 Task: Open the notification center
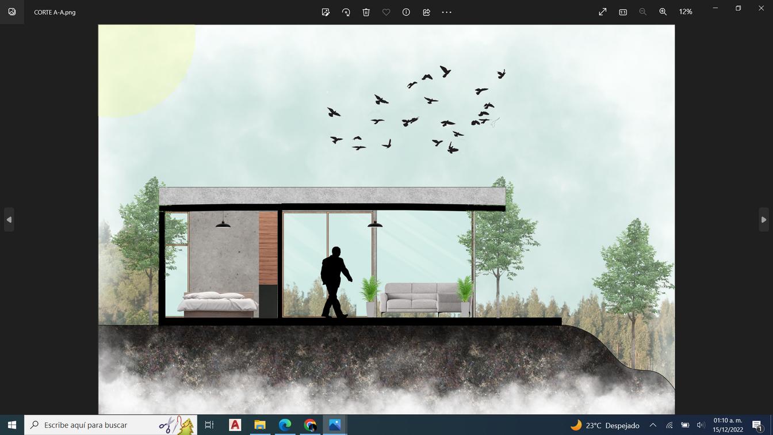click(x=757, y=425)
